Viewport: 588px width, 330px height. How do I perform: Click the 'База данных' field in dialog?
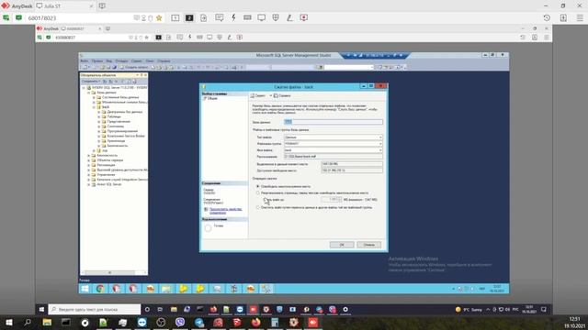333,122
